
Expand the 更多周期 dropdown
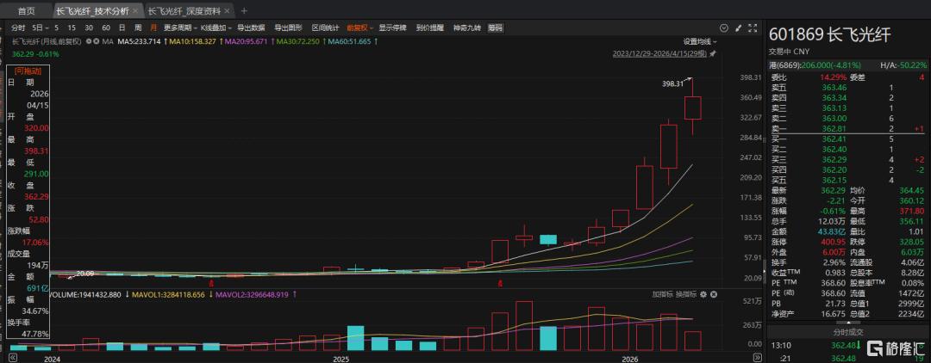pos(180,28)
